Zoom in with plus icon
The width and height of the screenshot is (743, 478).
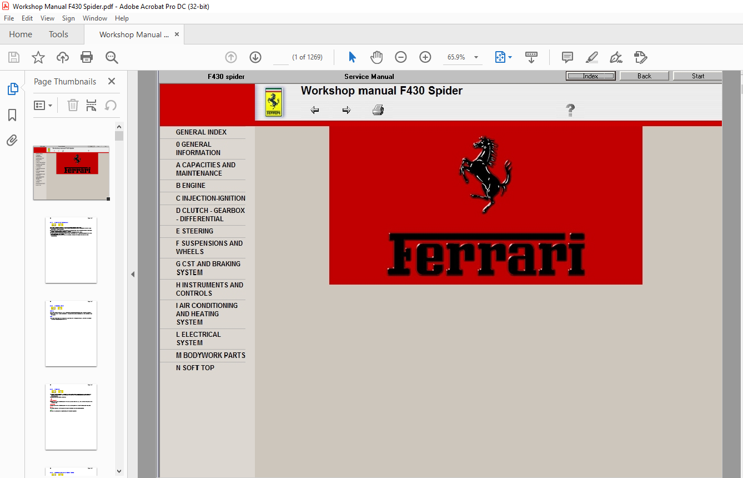425,57
